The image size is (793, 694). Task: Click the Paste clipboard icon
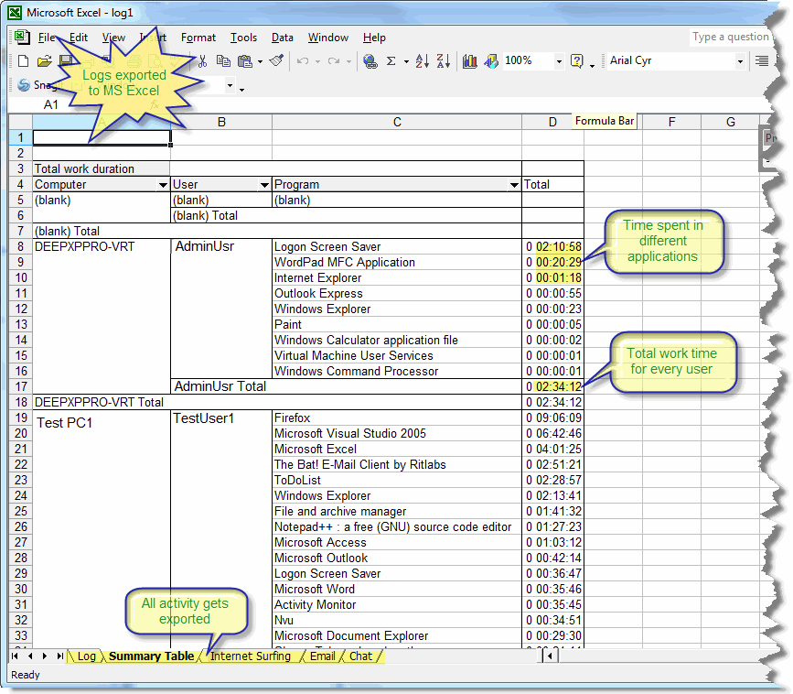(245, 61)
